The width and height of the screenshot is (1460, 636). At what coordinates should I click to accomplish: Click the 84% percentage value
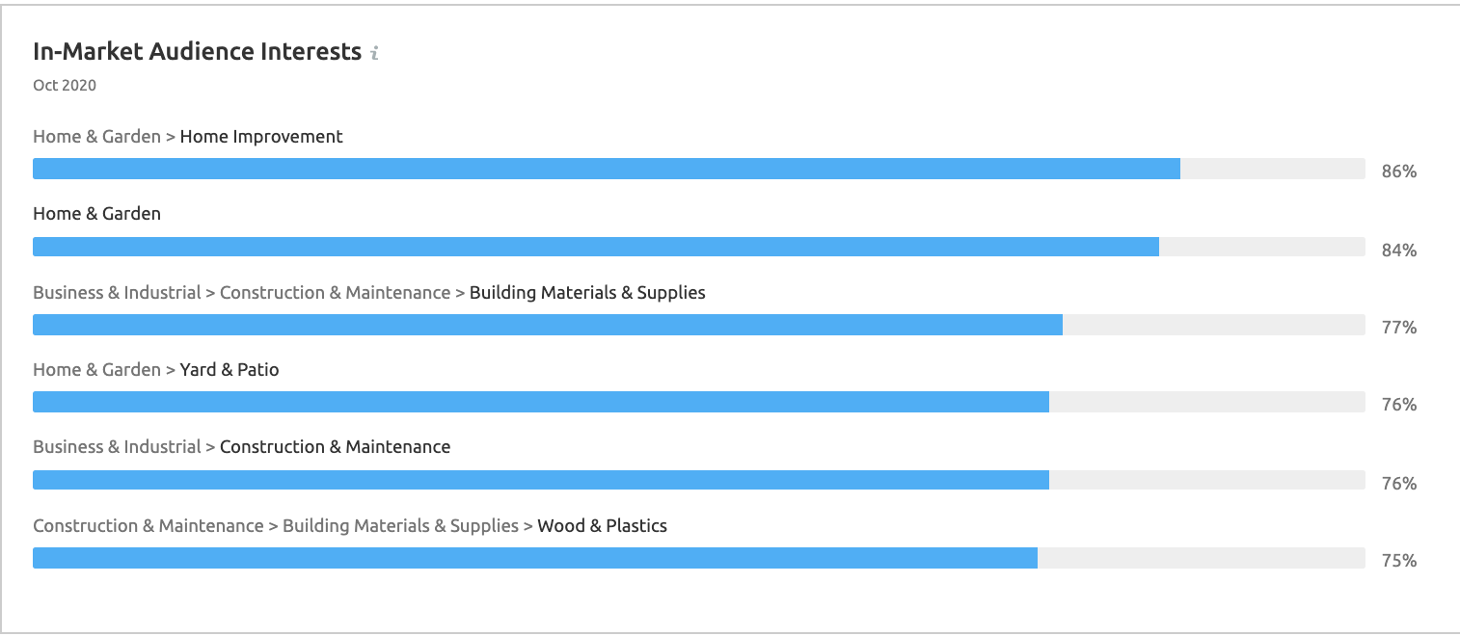click(x=1398, y=251)
